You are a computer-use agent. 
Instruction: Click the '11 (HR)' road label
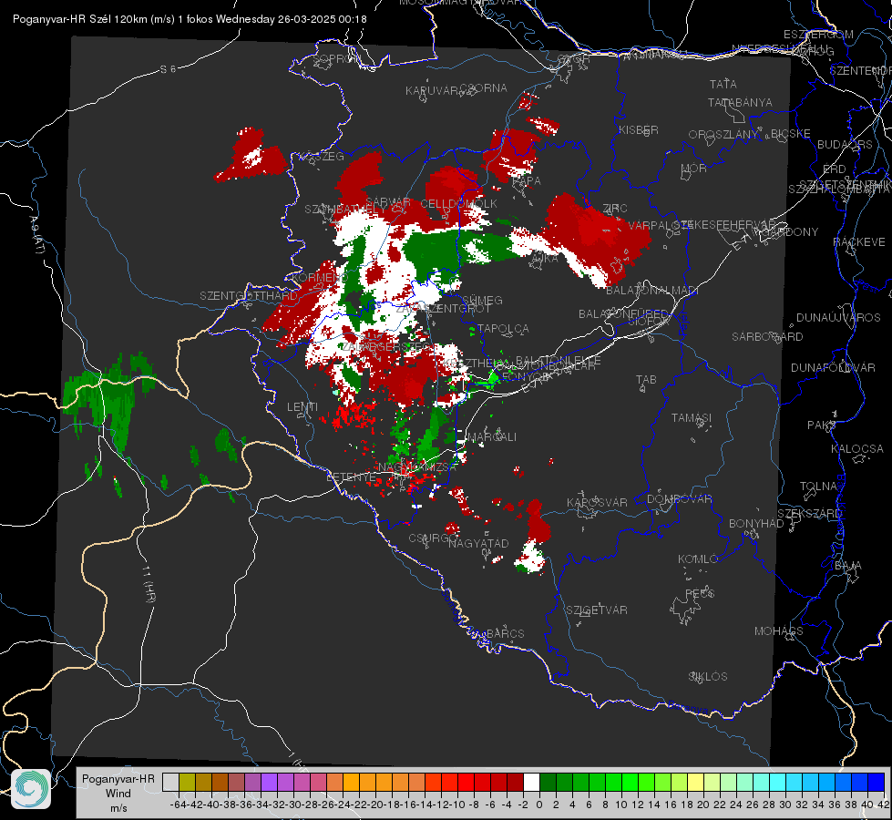148,584
